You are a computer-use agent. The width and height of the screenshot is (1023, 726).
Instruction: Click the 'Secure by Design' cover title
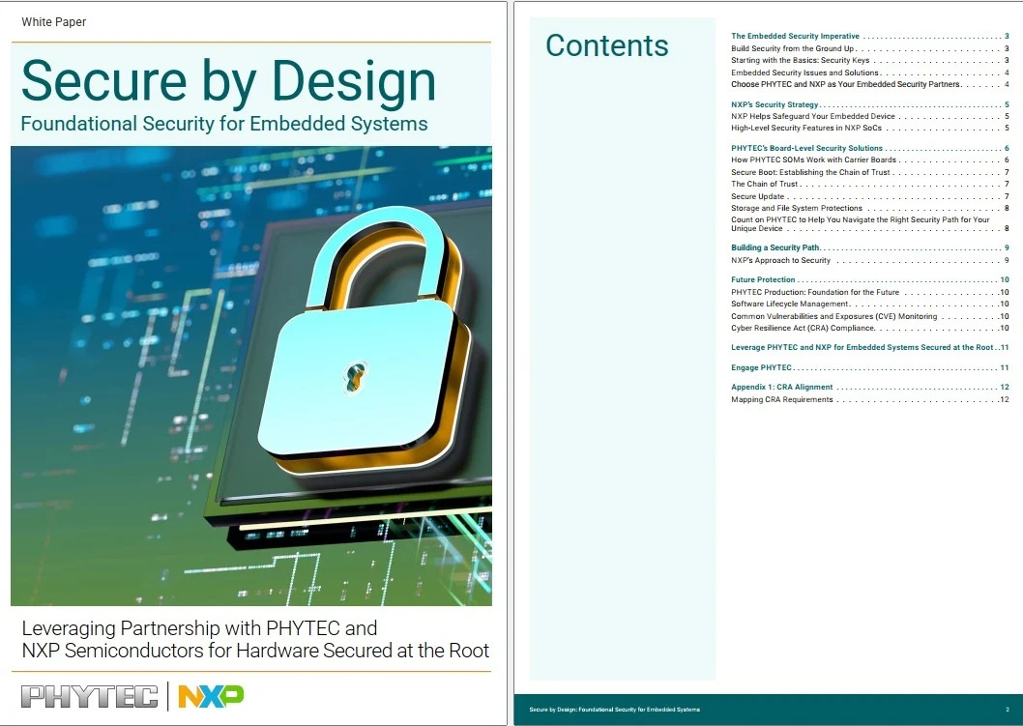point(228,81)
